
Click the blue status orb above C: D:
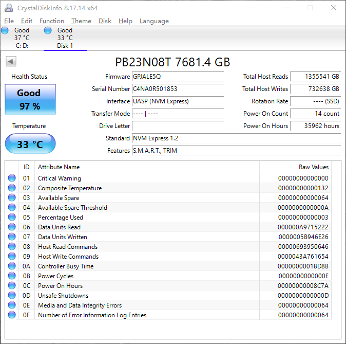pyautogui.click(x=5, y=30)
